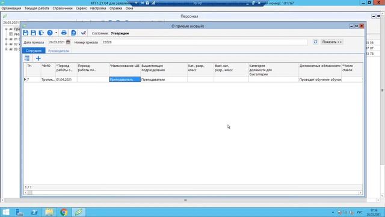Viewport: 385px width, 217px height.
Task: Open Google Chrome from the taskbar
Action: click(64, 212)
